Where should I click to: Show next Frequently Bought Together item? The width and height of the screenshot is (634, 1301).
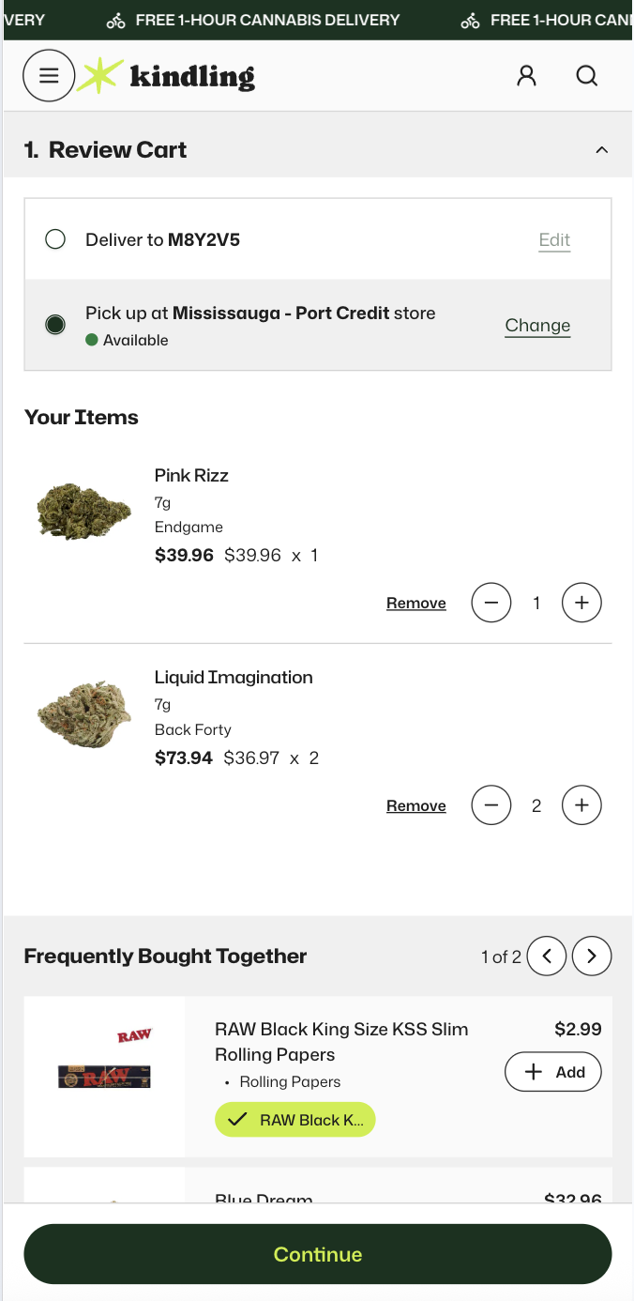click(x=592, y=956)
